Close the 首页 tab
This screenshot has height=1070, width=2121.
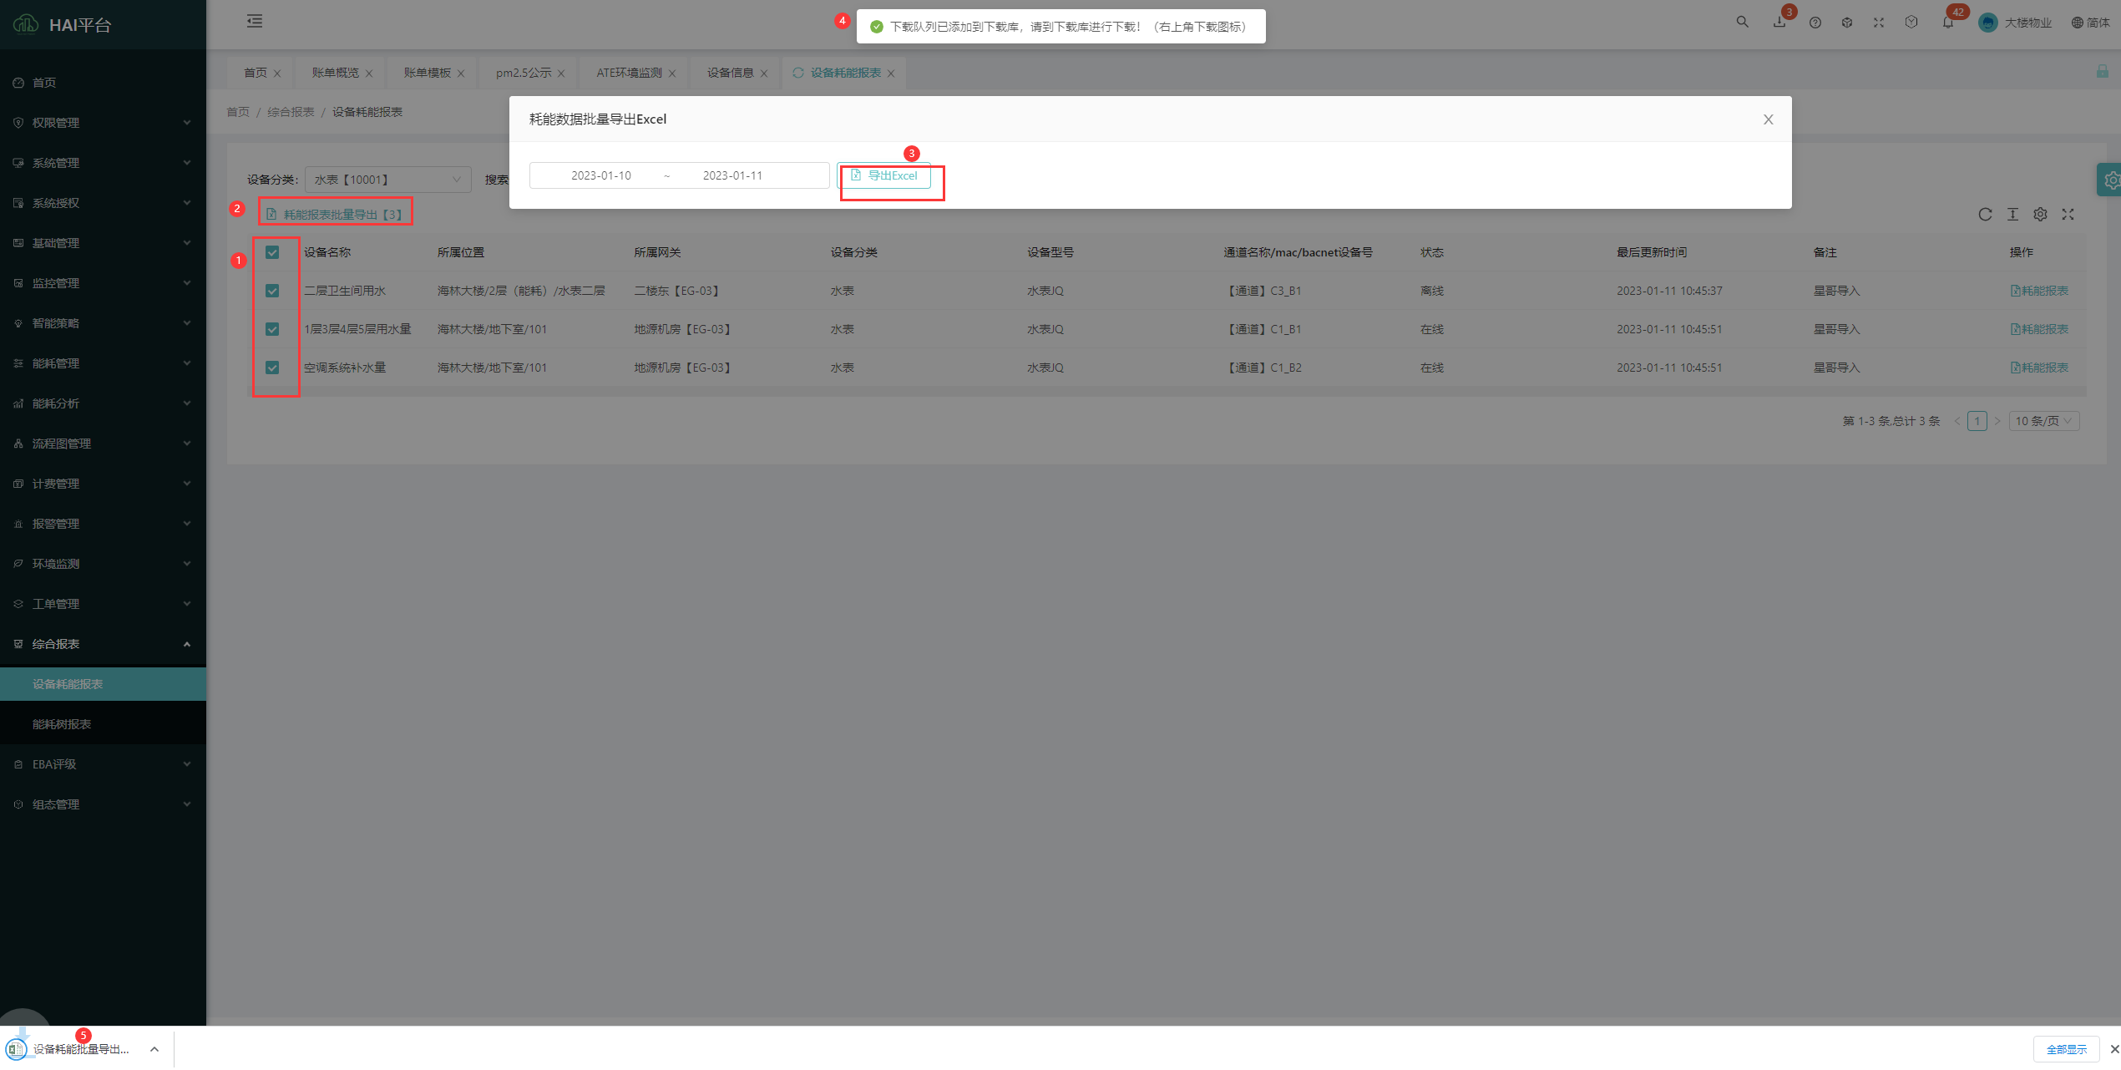[277, 74]
